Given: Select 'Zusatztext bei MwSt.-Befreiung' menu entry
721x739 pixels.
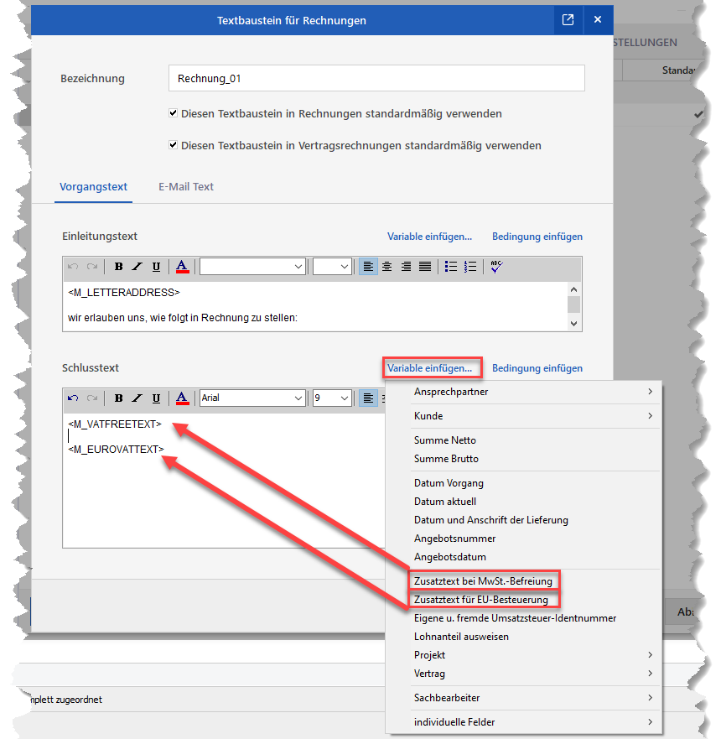Looking at the screenshot, I should coord(485,580).
